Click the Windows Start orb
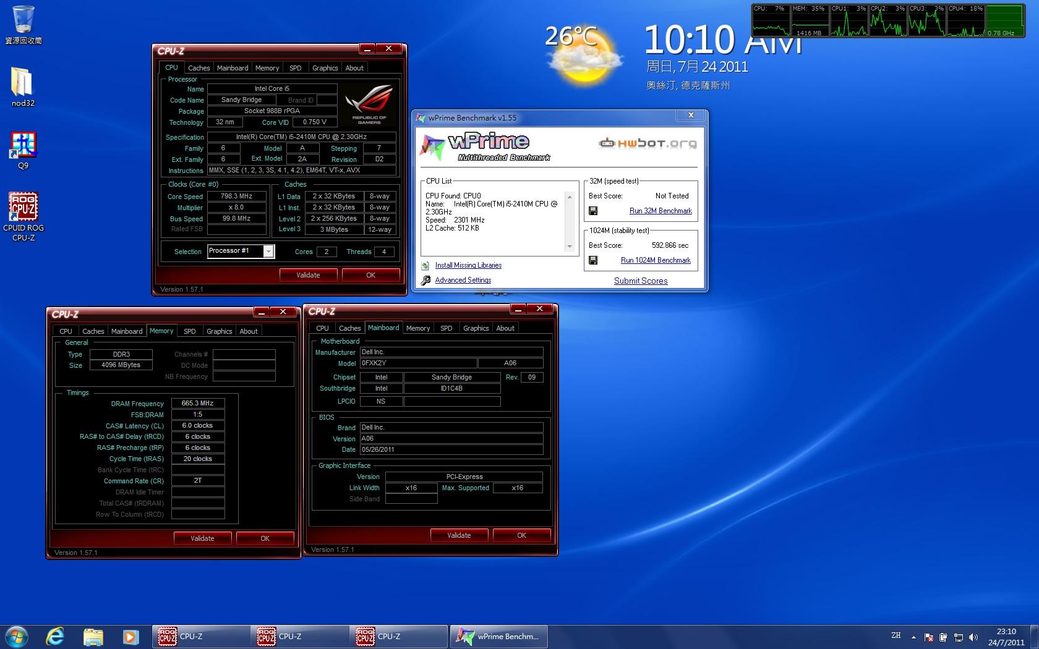 (x=17, y=637)
